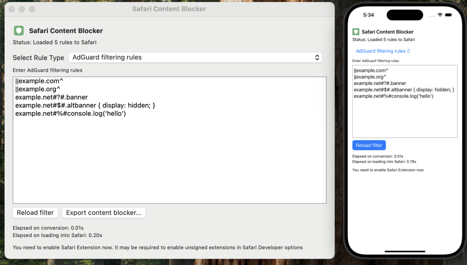467x265 pixels.
Task: Tap You need to enable Safari Extension now on iPhone
Action: coord(388,170)
